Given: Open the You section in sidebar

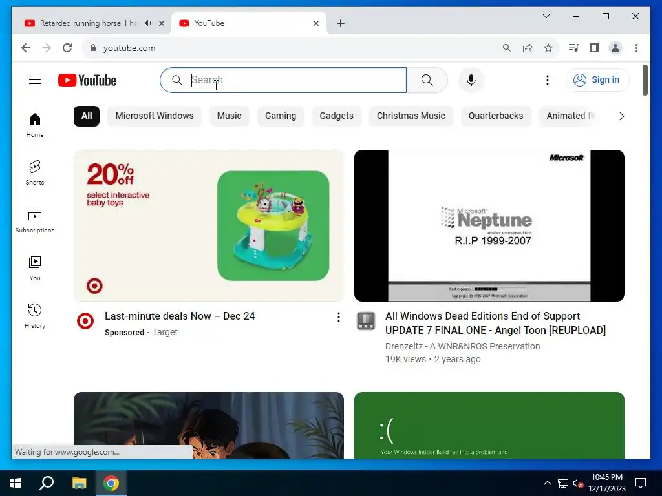Looking at the screenshot, I should [x=35, y=268].
